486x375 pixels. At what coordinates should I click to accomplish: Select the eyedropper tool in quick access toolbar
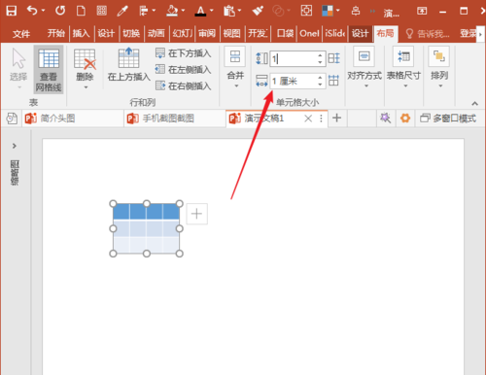(x=122, y=11)
